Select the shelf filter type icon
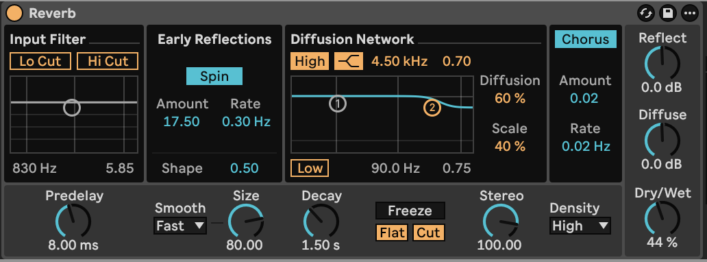The height and width of the screenshot is (262, 707). click(x=349, y=61)
